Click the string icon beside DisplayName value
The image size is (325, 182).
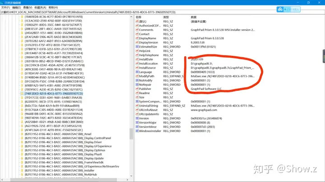tap(137, 38)
